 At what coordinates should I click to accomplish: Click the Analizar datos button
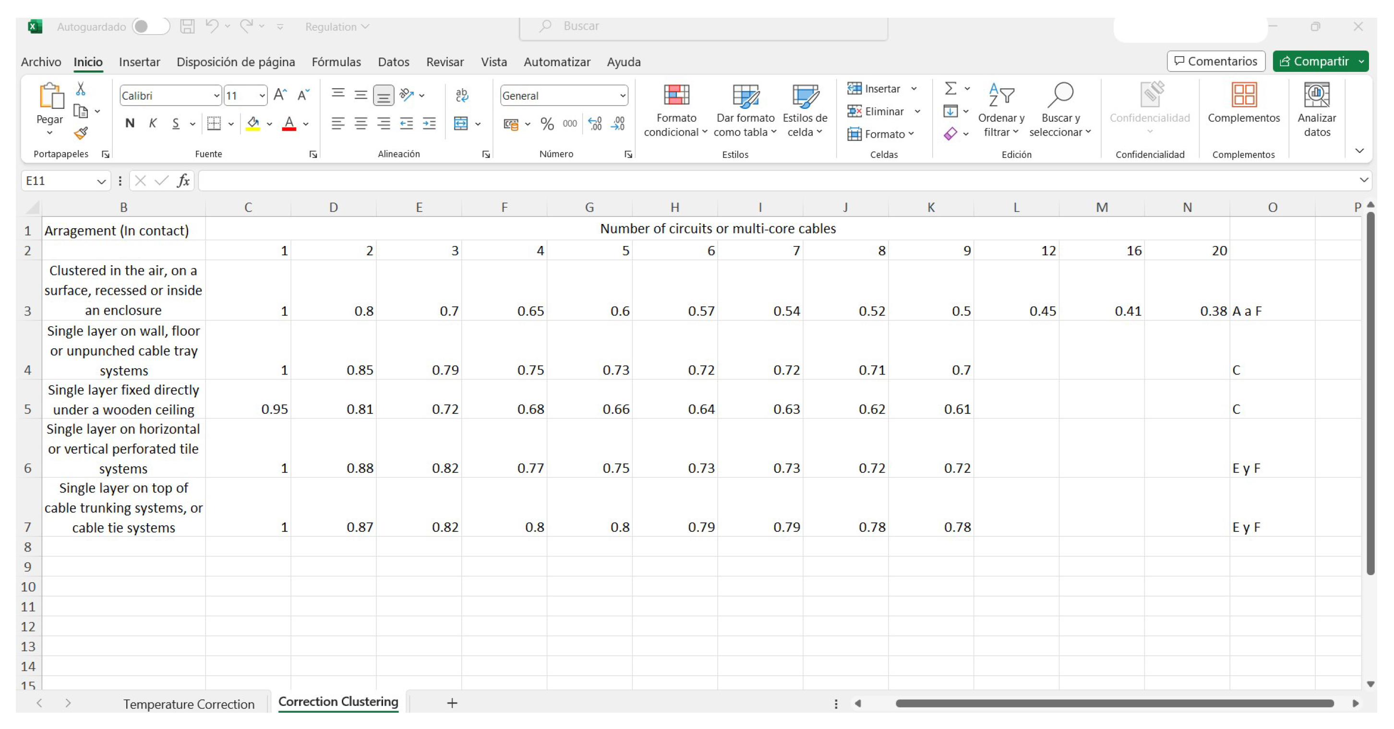1316,111
